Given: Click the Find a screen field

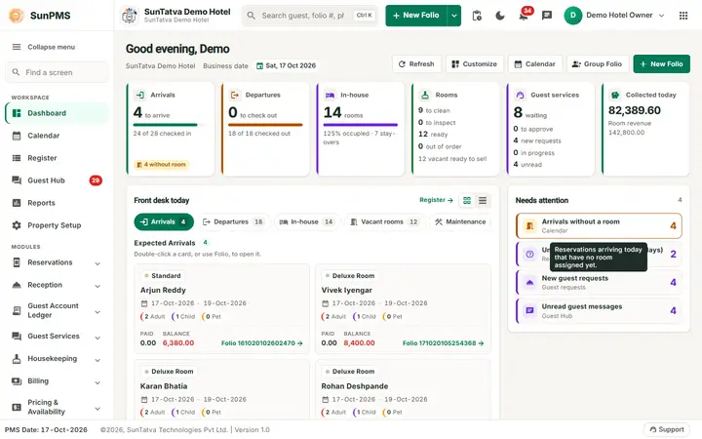Looking at the screenshot, I should tap(57, 72).
